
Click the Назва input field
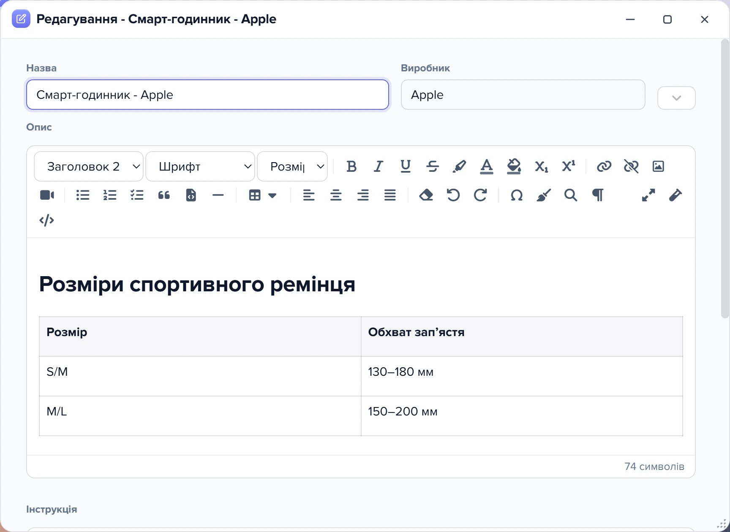tap(207, 95)
